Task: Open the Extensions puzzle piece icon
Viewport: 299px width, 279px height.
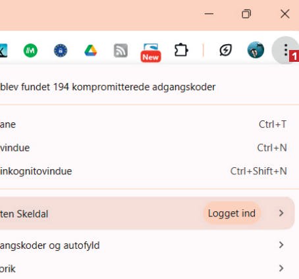Action: point(181,50)
